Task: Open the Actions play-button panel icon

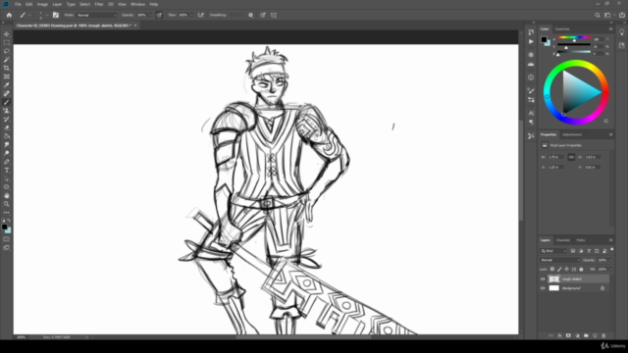Action: click(531, 41)
